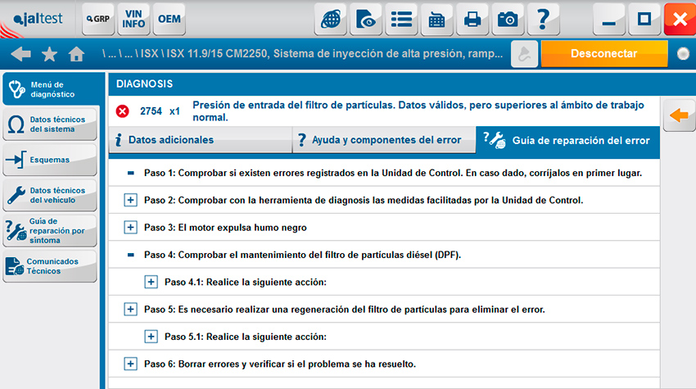
Task: Open the OEM information button
Action: coord(169,19)
